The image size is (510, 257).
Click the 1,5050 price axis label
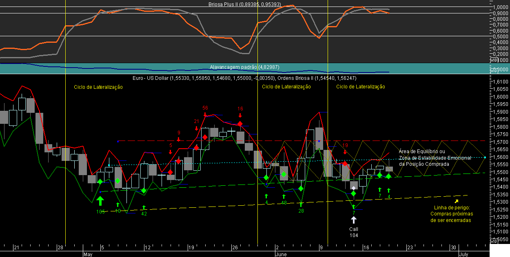500,239
